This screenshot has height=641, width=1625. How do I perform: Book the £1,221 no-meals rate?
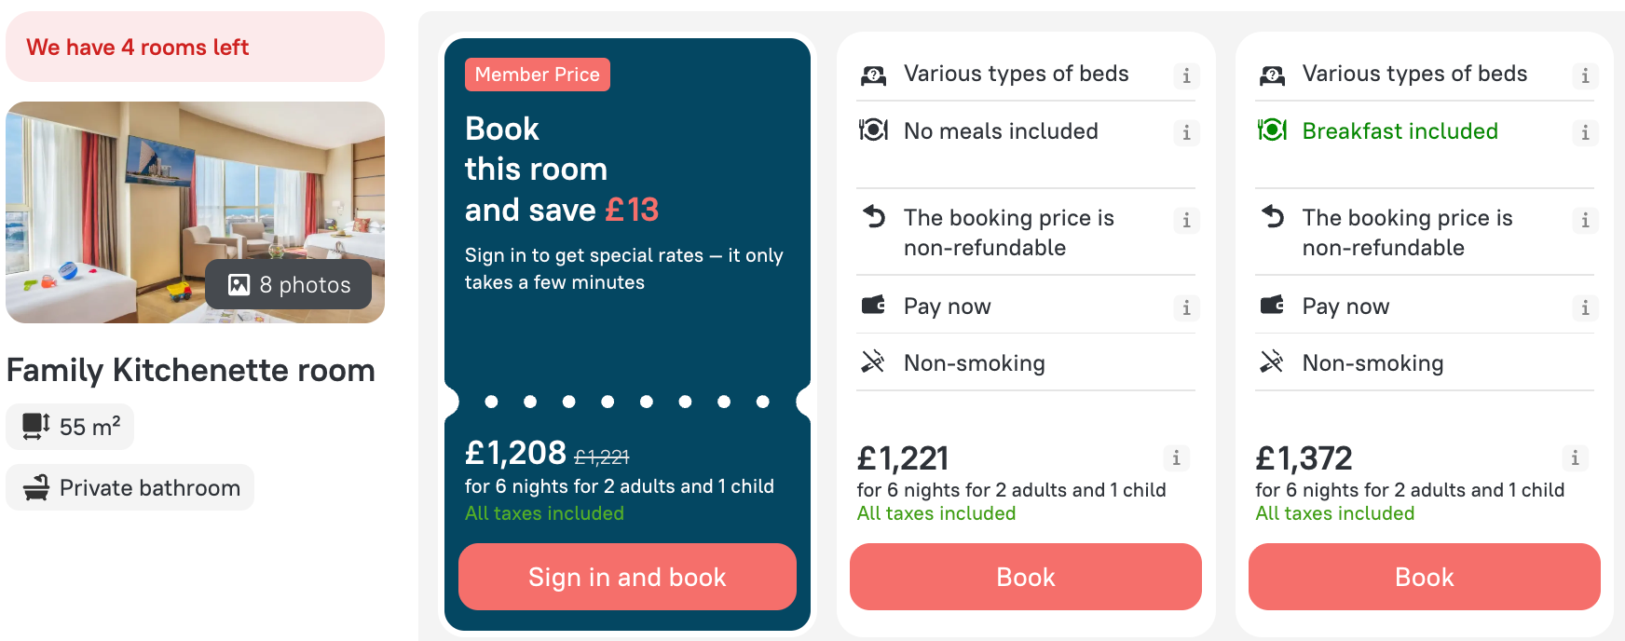coord(1026,577)
